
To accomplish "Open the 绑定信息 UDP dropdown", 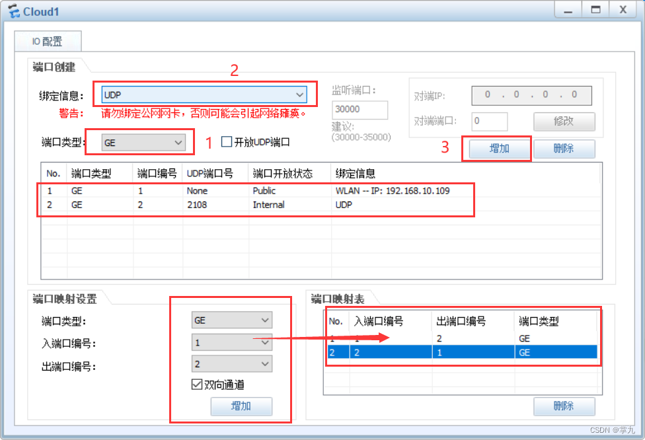I will pyautogui.click(x=204, y=94).
